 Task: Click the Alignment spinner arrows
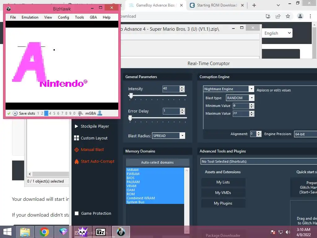[x=259, y=134]
